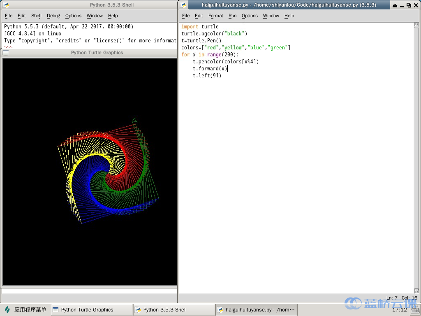Screen dimensions: 421x316
Task: Click on the t.left(91) code line
Action: click(207, 76)
